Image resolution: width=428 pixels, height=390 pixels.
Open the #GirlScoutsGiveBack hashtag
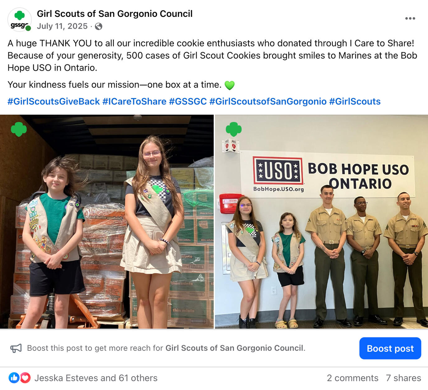point(53,102)
